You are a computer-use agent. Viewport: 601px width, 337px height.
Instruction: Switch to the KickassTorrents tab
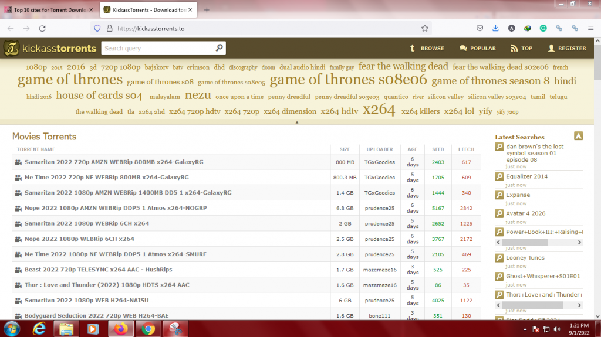(148, 10)
